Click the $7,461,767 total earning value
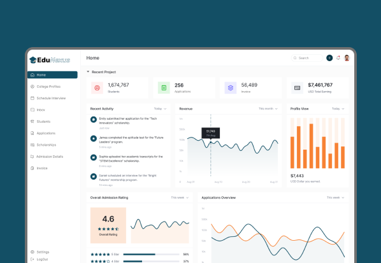 click(x=320, y=85)
